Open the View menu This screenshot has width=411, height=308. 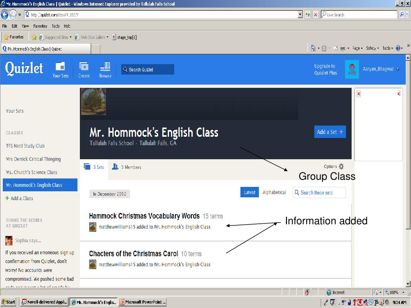[x=25, y=26]
